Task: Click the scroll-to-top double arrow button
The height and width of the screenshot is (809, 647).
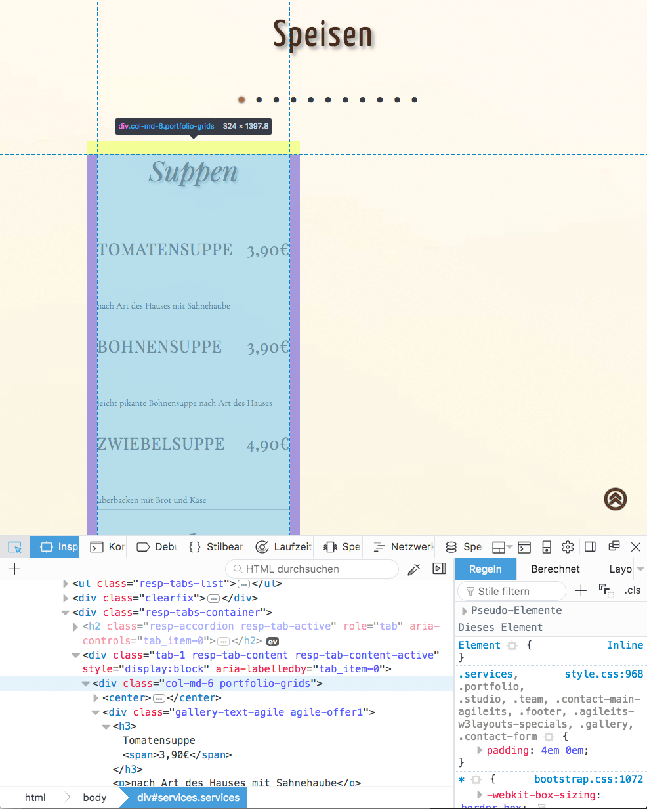Action: pos(615,499)
